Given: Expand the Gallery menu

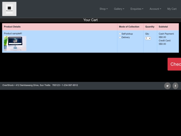Looking at the screenshot, I should coord(119,9).
